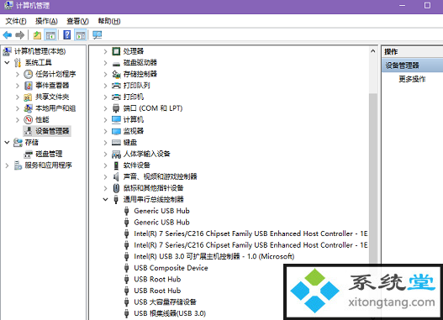This screenshot has width=443, height=320.
Task: Collapse the 通用串行总线控制器 category
Action: pos(105,200)
